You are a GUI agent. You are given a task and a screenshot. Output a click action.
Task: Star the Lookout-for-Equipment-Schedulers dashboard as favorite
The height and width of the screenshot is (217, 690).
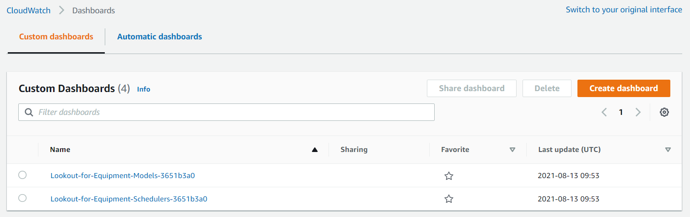(449, 199)
